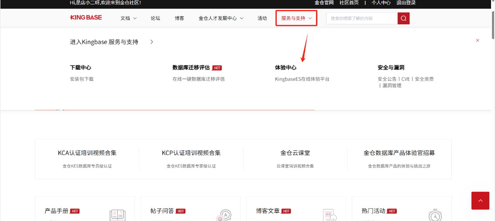Open 帖子问答 card title

click(162, 211)
